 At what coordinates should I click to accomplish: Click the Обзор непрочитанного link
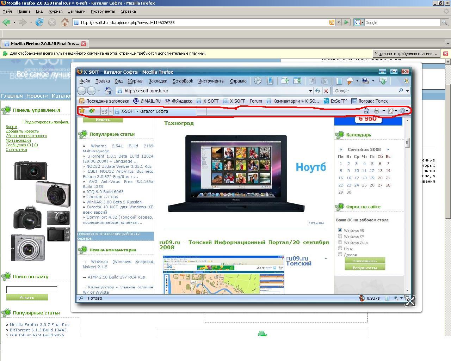click(x=26, y=136)
